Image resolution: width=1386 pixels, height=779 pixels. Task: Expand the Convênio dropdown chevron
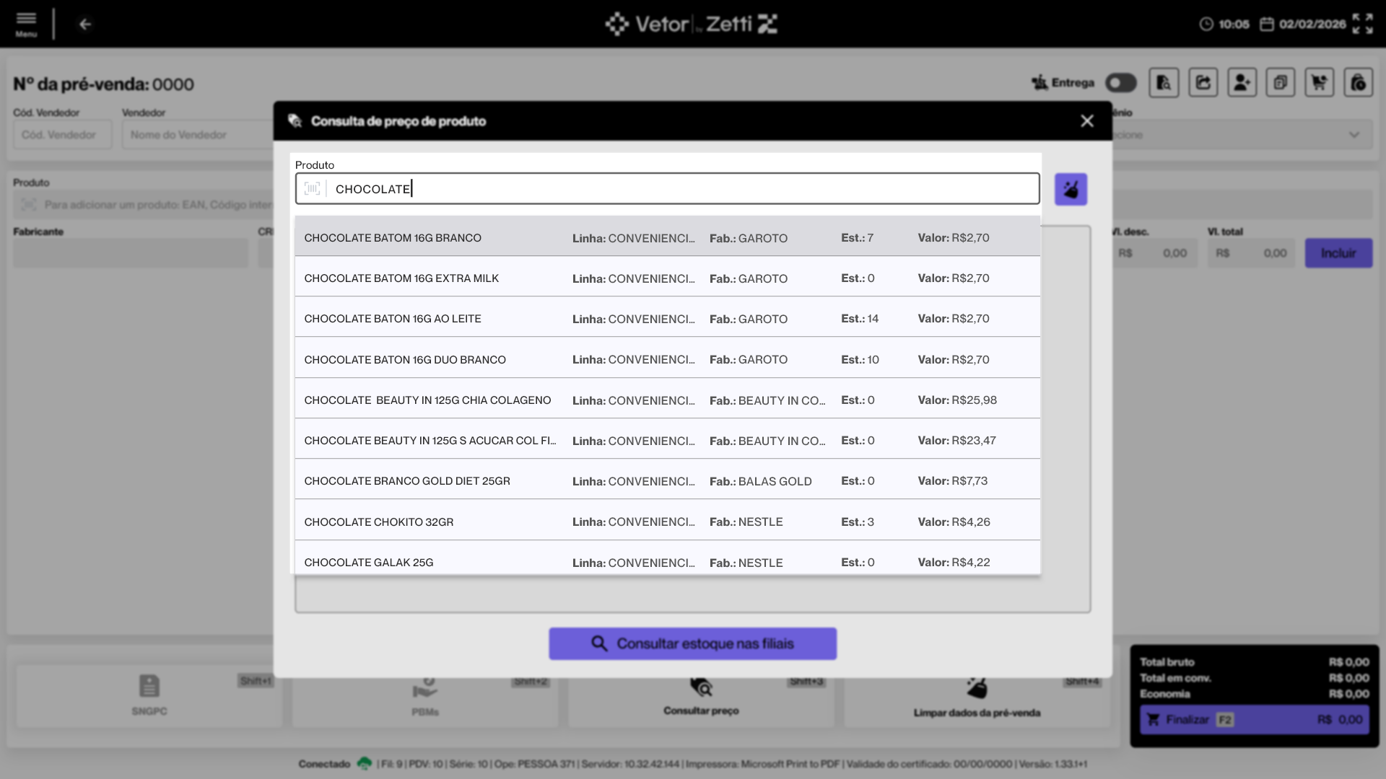click(x=1354, y=135)
